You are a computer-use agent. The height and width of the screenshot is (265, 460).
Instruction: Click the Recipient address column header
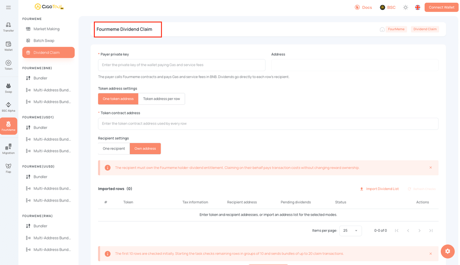(x=242, y=202)
